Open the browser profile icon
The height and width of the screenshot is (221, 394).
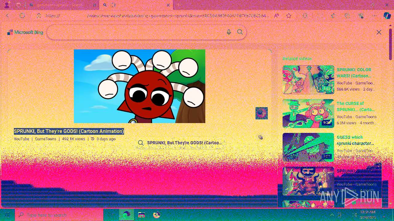[7, 5]
